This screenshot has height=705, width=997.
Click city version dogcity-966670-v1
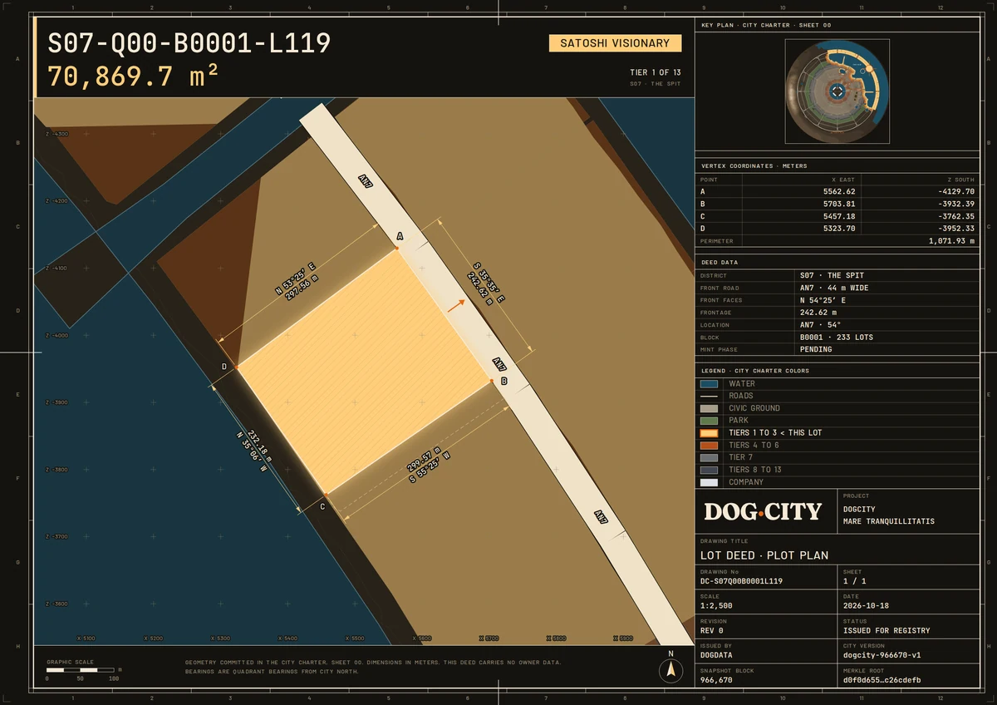tap(882, 655)
